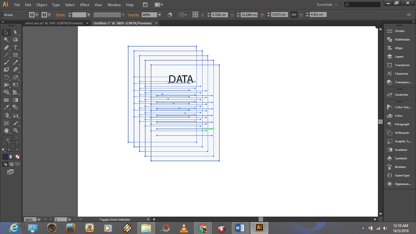Open the File menu

(17, 5)
